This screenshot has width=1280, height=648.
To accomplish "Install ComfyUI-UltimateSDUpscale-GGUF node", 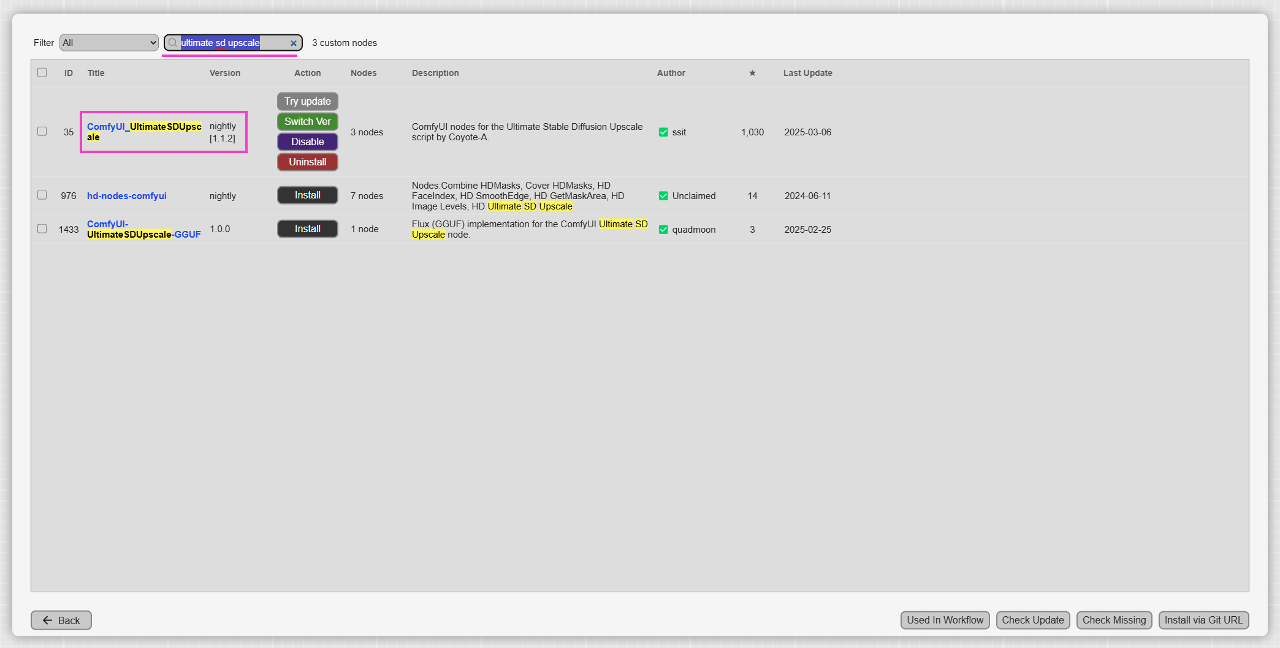I will tap(308, 229).
